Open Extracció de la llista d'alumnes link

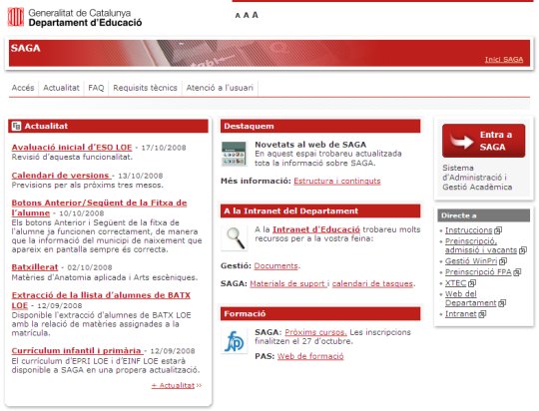[101, 300]
